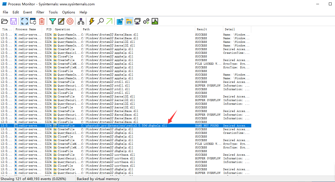
Task: Toggle the Autoscroll toolbar icon
Action: point(33,21)
